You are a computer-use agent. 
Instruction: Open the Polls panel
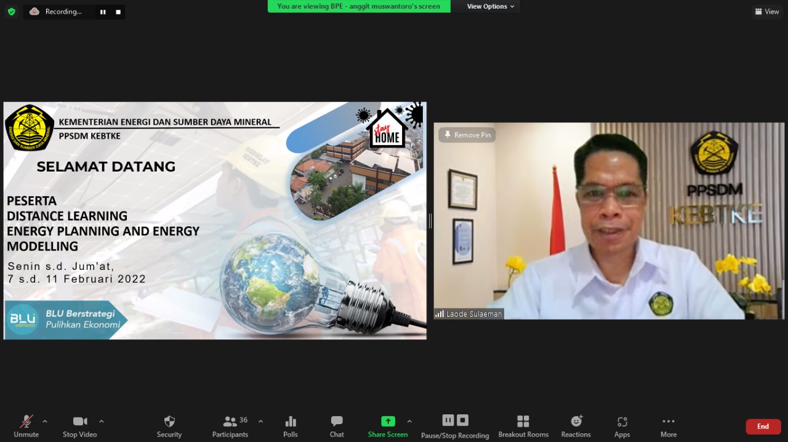291,426
